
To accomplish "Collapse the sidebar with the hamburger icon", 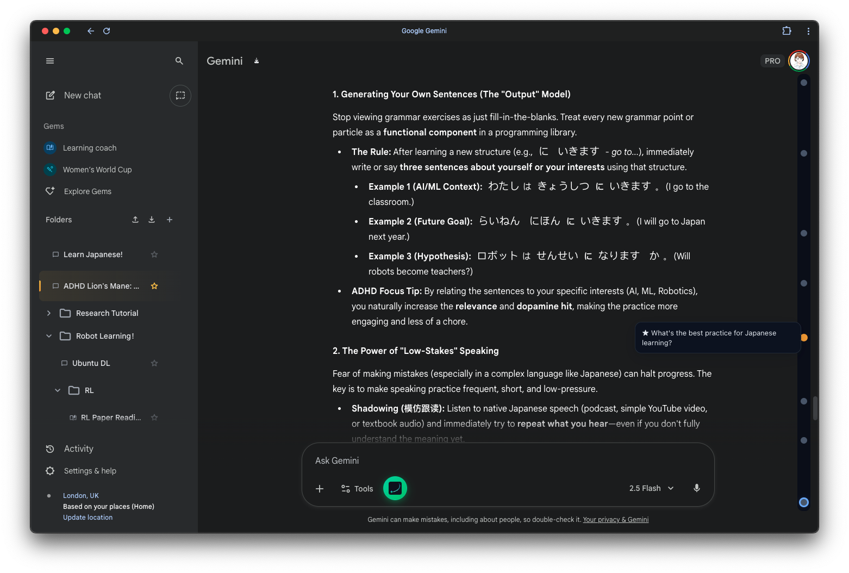I will 50,60.
